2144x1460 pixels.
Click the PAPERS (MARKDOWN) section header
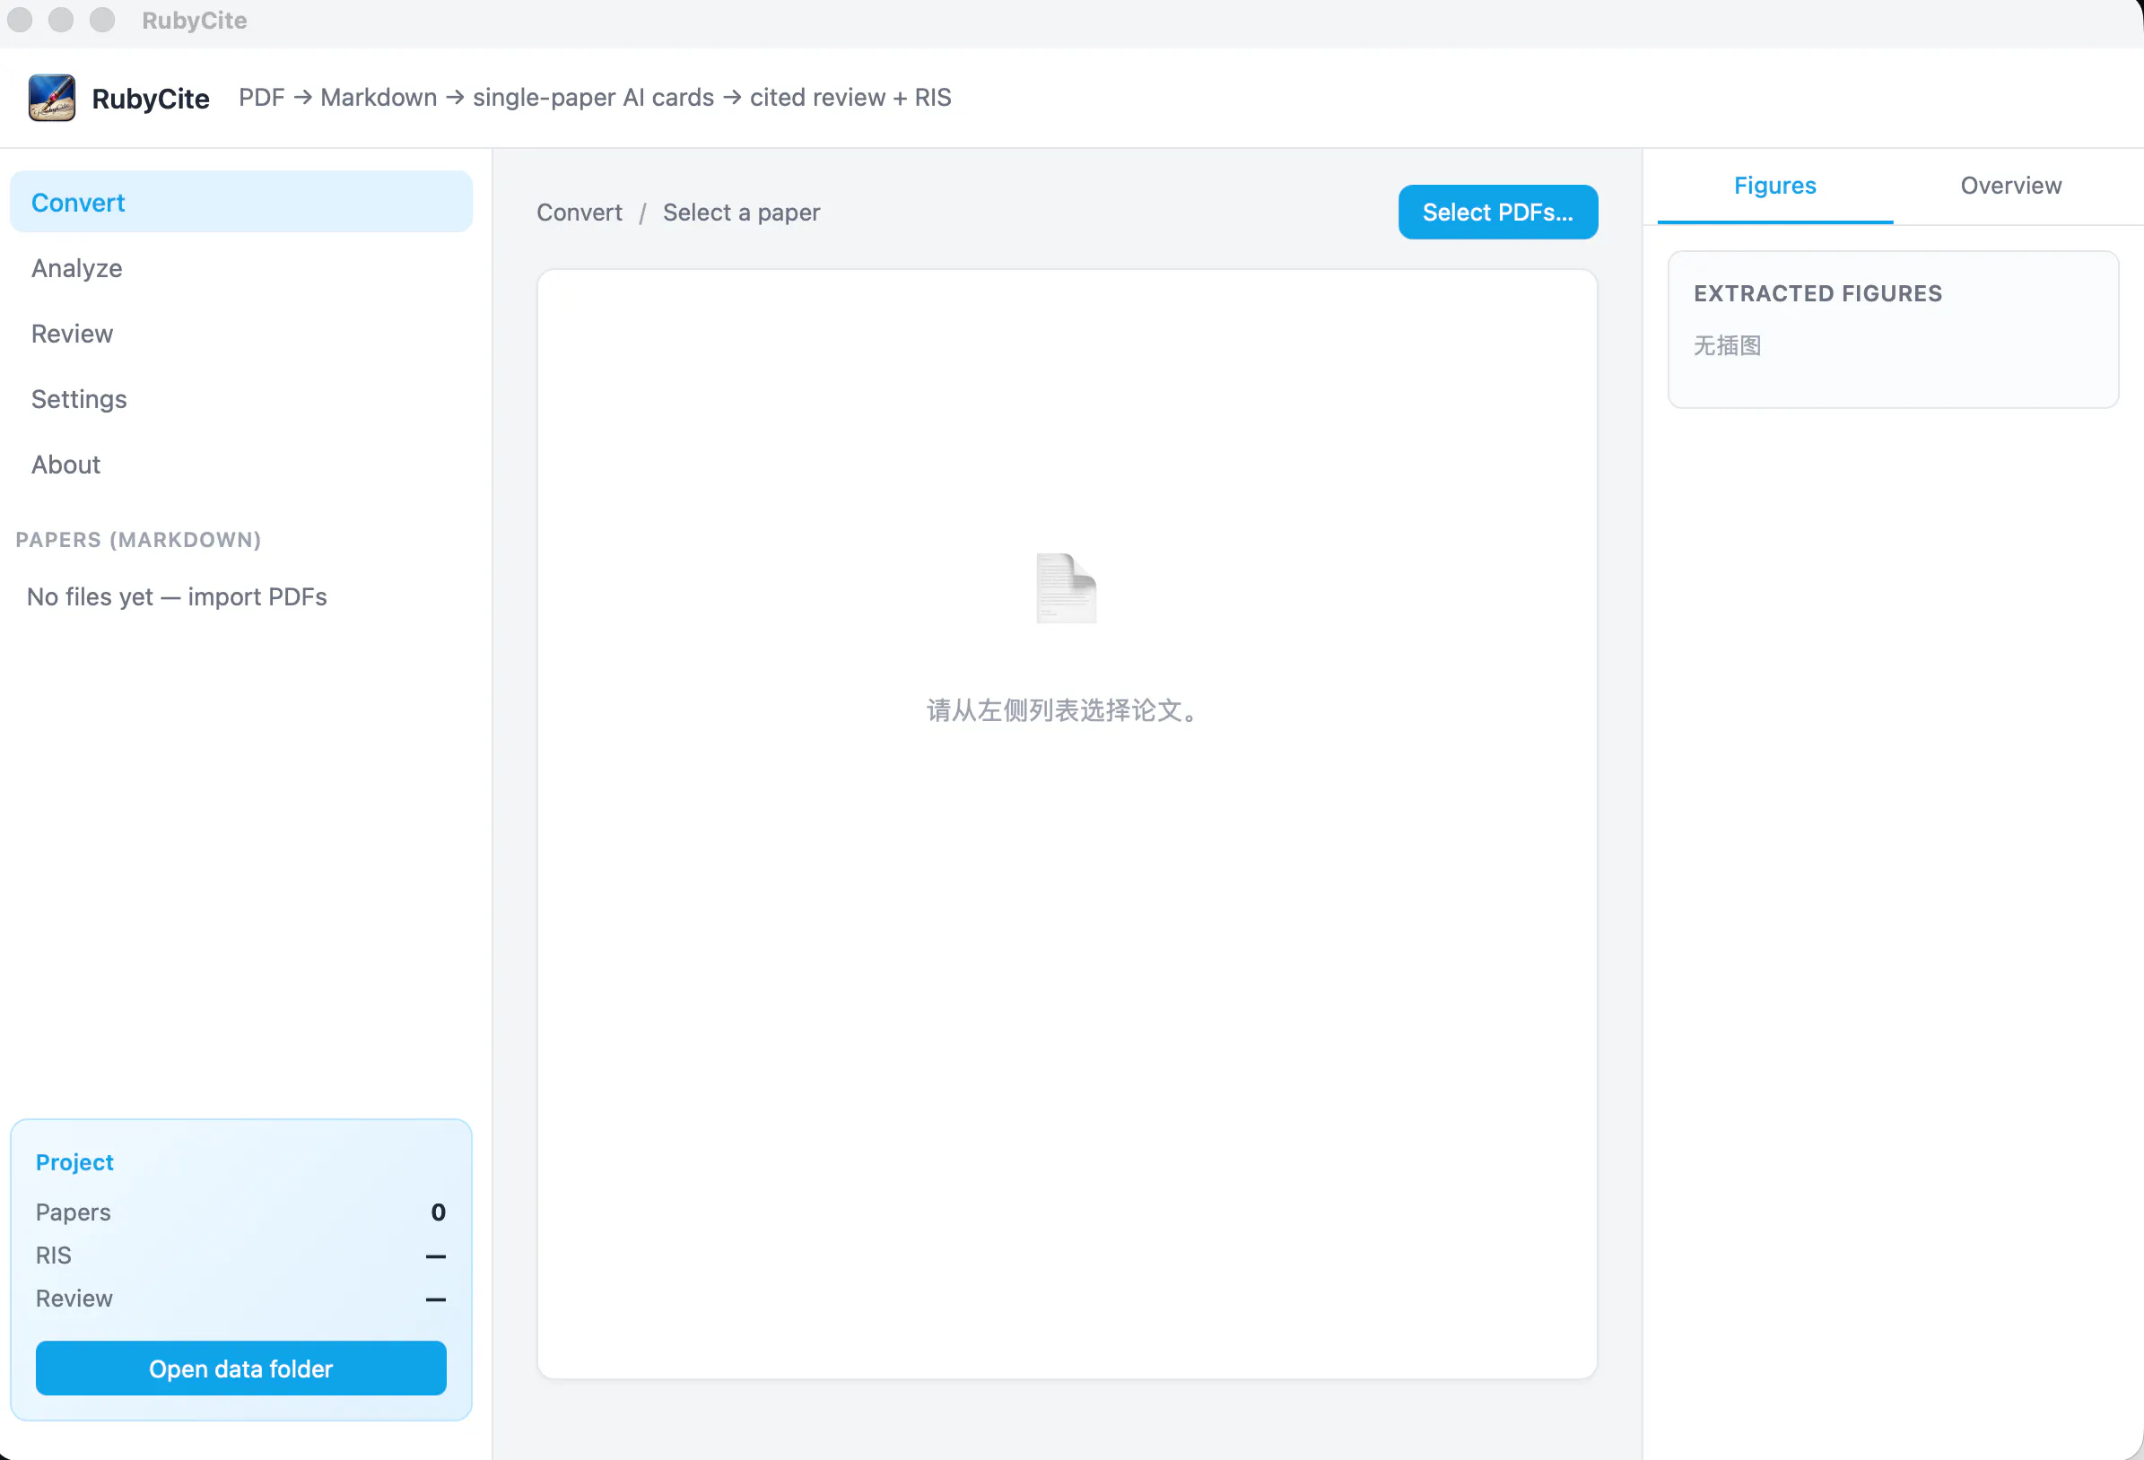[138, 540]
